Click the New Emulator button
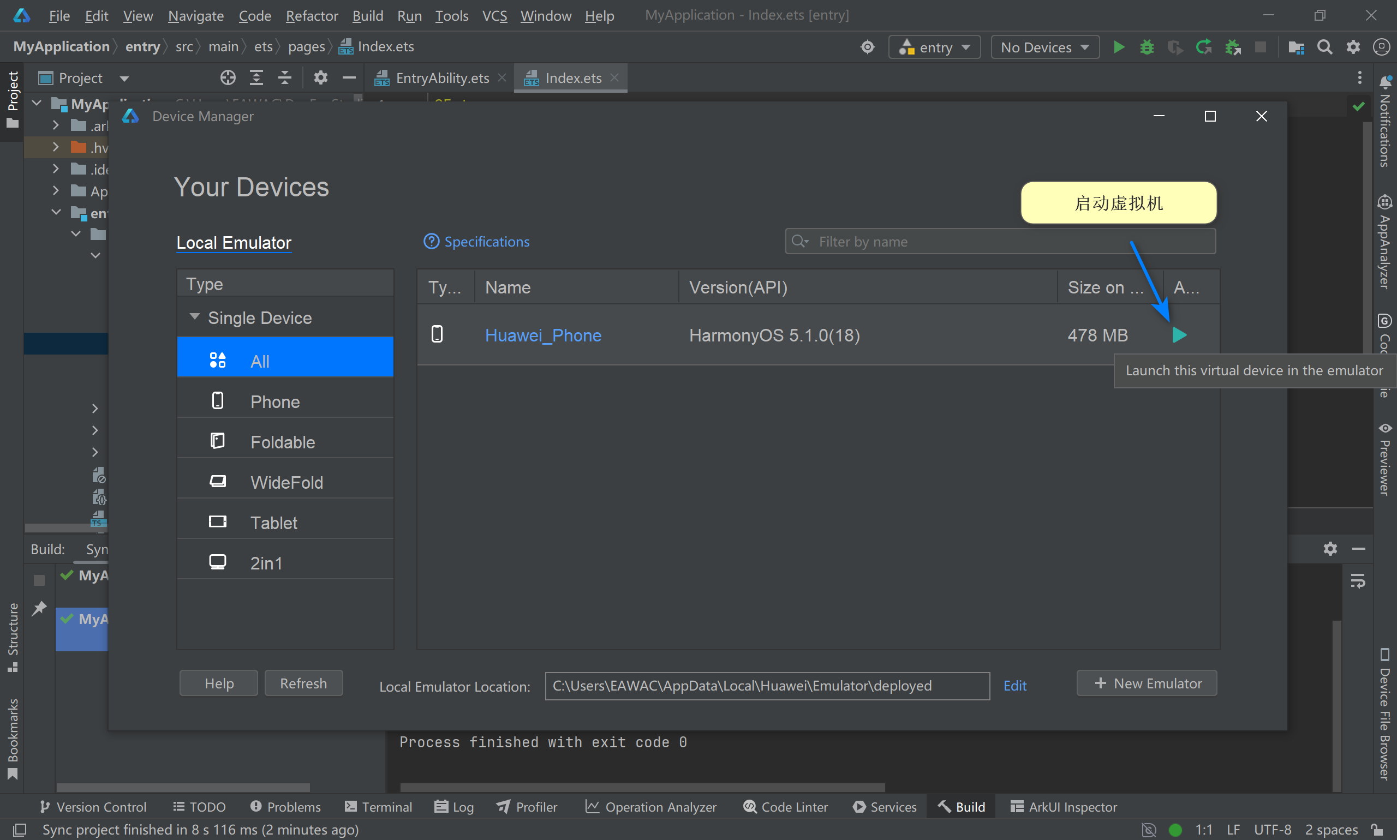This screenshot has width=1397, height=840. (x=1147, y=683)
